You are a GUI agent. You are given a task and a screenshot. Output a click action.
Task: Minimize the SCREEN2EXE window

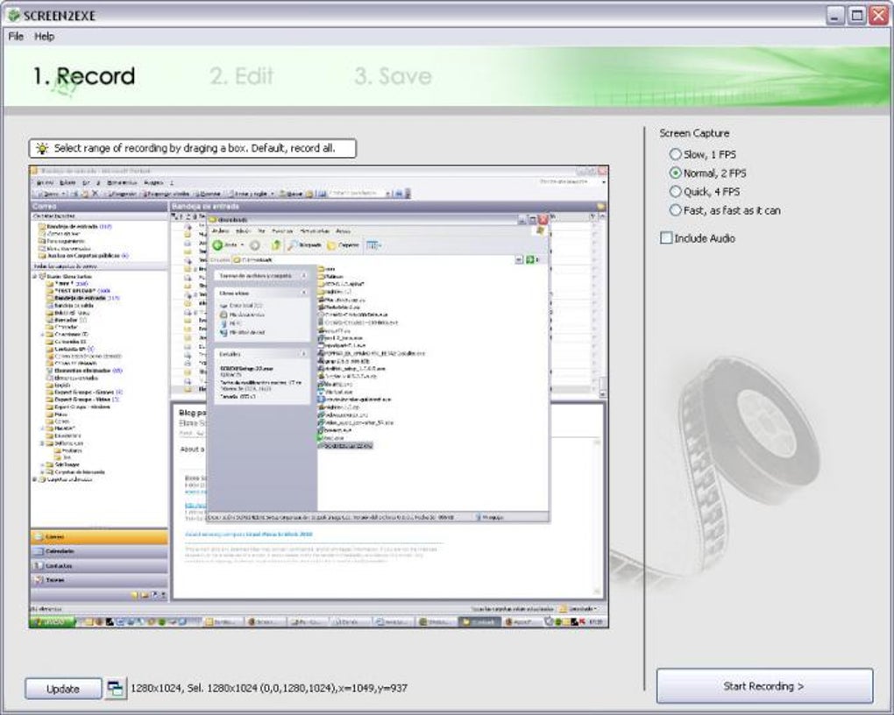point(834,16)
